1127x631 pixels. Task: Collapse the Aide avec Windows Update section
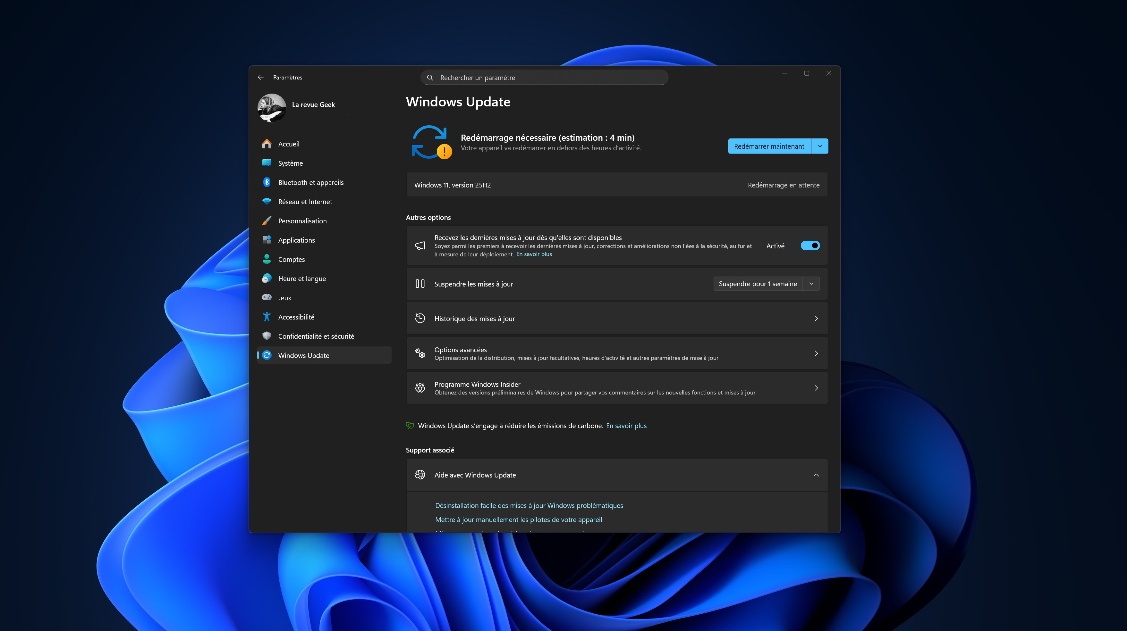pyautogui.click(x=816, y=475)
